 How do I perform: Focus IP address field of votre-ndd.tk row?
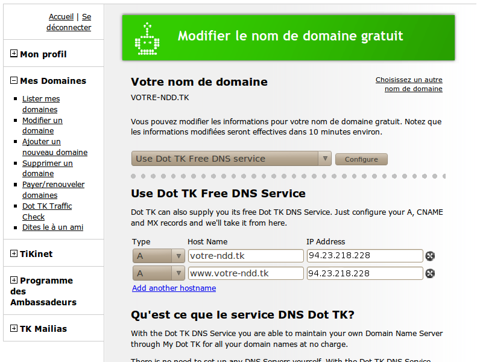coord(365,256)
